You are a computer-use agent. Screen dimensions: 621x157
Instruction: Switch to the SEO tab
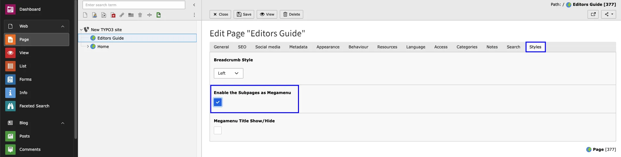pyautogui.click(x=242, y=47)
